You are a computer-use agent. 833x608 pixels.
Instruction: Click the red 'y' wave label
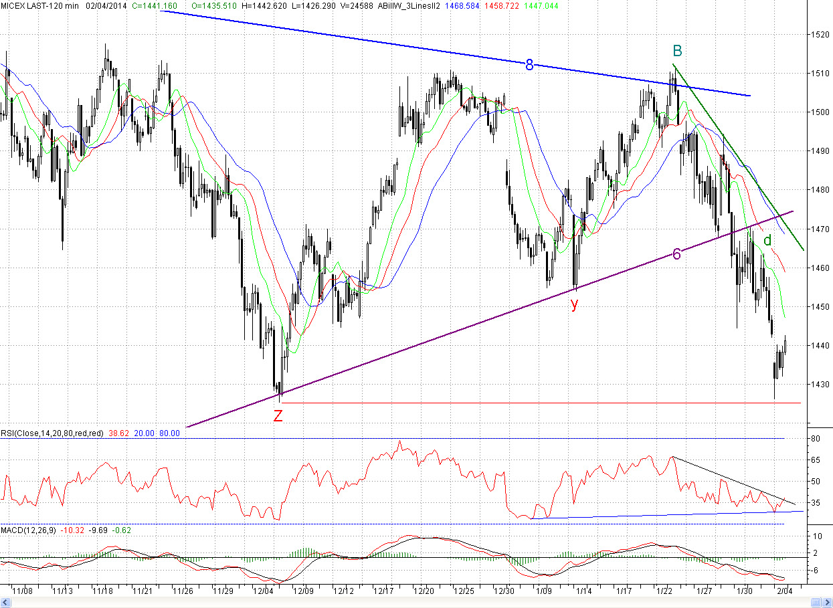pos(574,304)
